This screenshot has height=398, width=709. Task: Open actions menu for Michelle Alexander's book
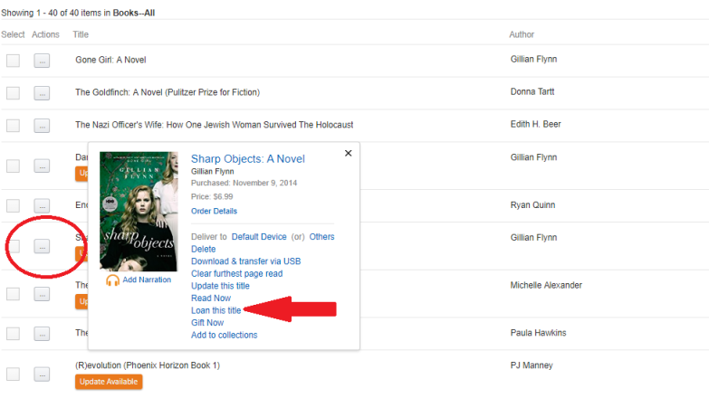coord(42,294)
